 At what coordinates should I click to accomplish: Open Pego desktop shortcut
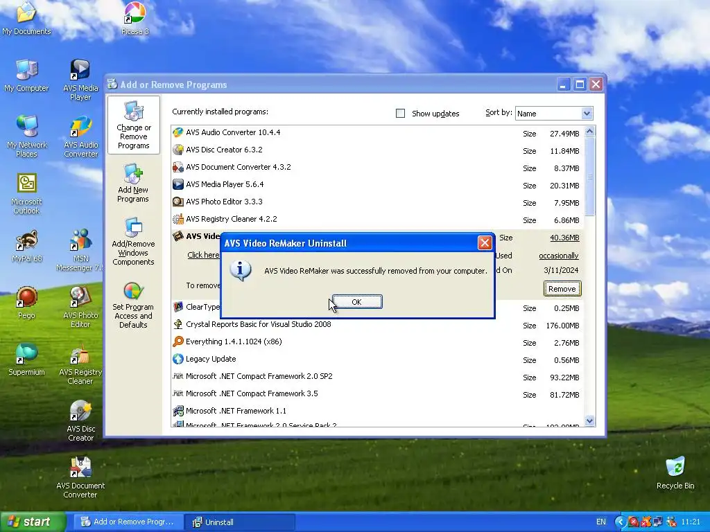26,303
